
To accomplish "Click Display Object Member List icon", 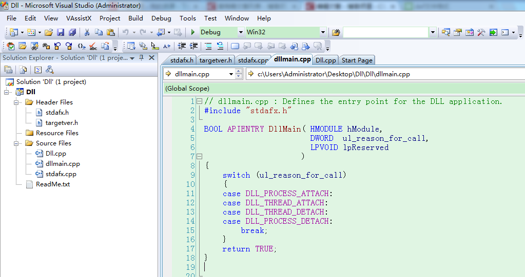I will point(131,46).
